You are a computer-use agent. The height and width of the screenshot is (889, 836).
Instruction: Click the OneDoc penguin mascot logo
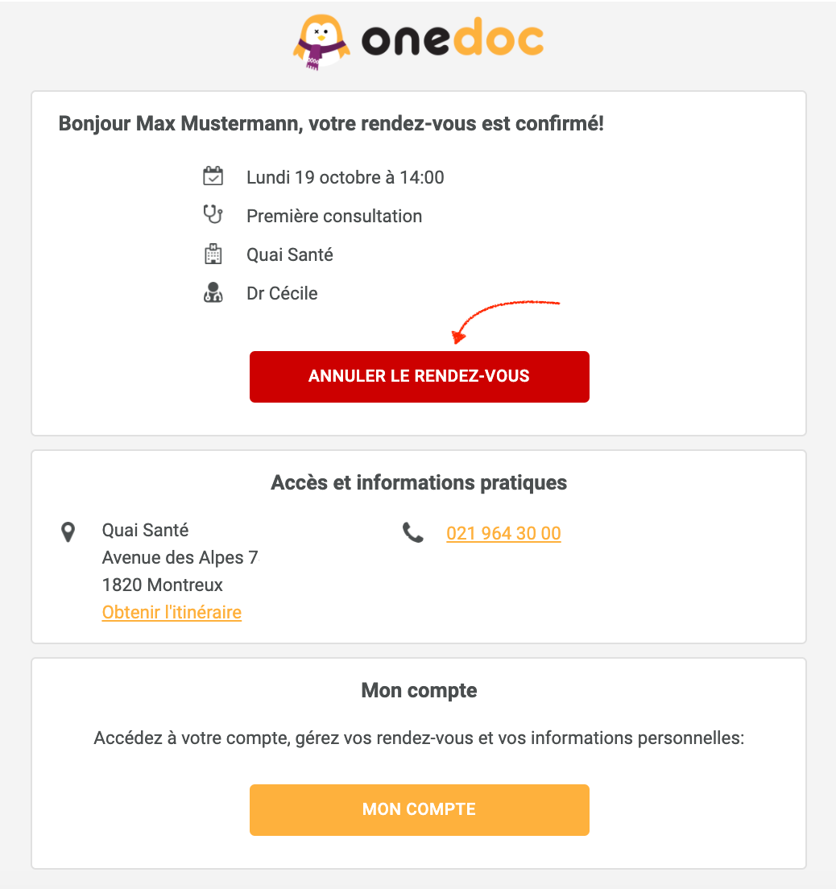click(320, 41)
